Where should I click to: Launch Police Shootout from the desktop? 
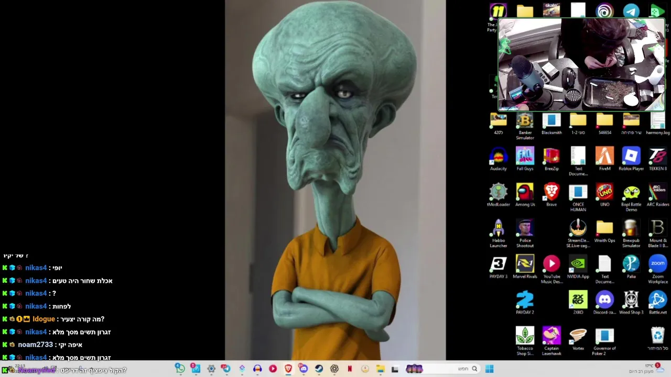click(525, 234)
